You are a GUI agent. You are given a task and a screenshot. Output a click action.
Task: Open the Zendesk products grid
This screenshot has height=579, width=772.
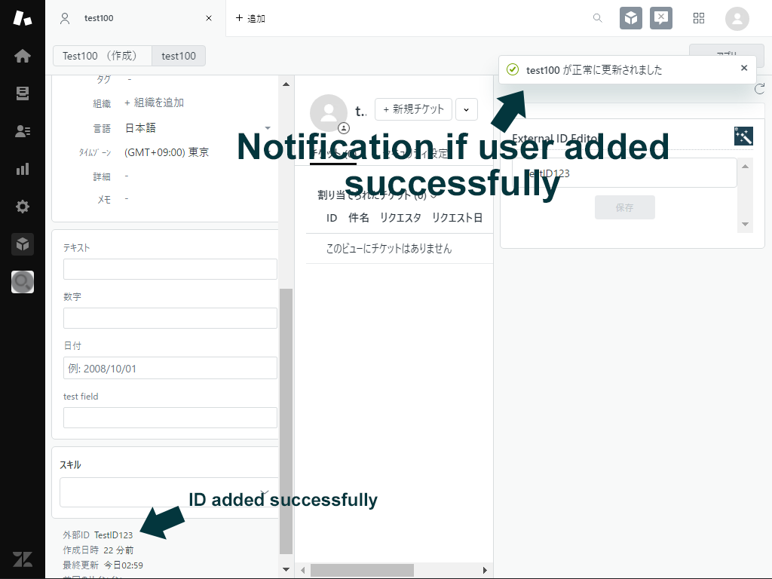[699, 18]
